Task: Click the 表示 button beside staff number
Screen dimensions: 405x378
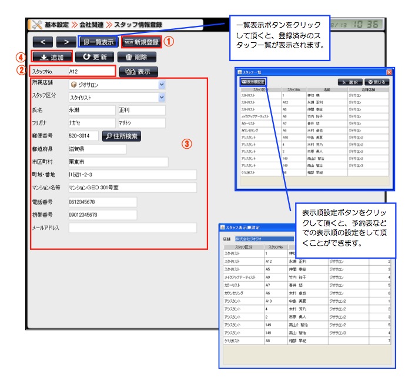Action: click(x=138, y=72)
